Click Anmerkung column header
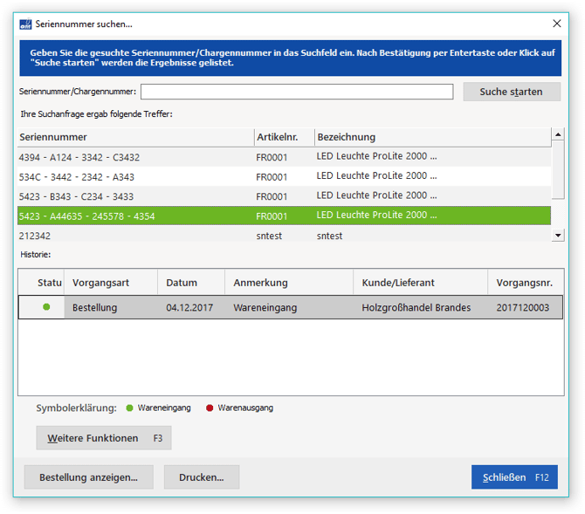The width and height of the screenshot is (585, 514). (289, 283)
